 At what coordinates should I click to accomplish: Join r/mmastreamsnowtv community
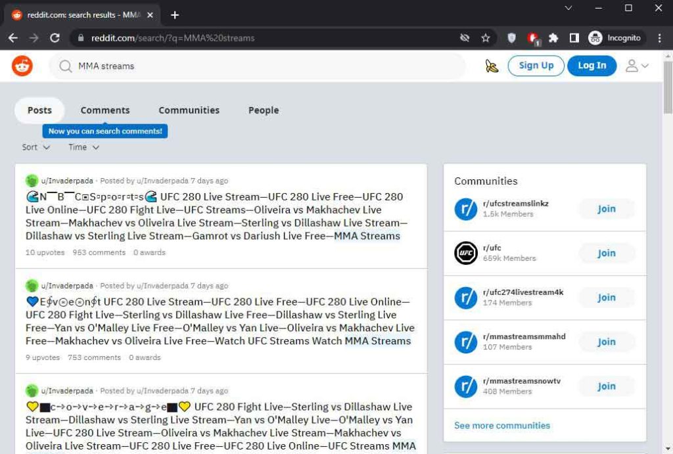pos(607,386)
